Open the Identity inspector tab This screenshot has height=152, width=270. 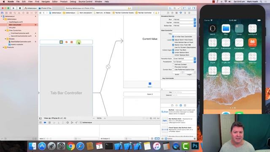point(176,13)
